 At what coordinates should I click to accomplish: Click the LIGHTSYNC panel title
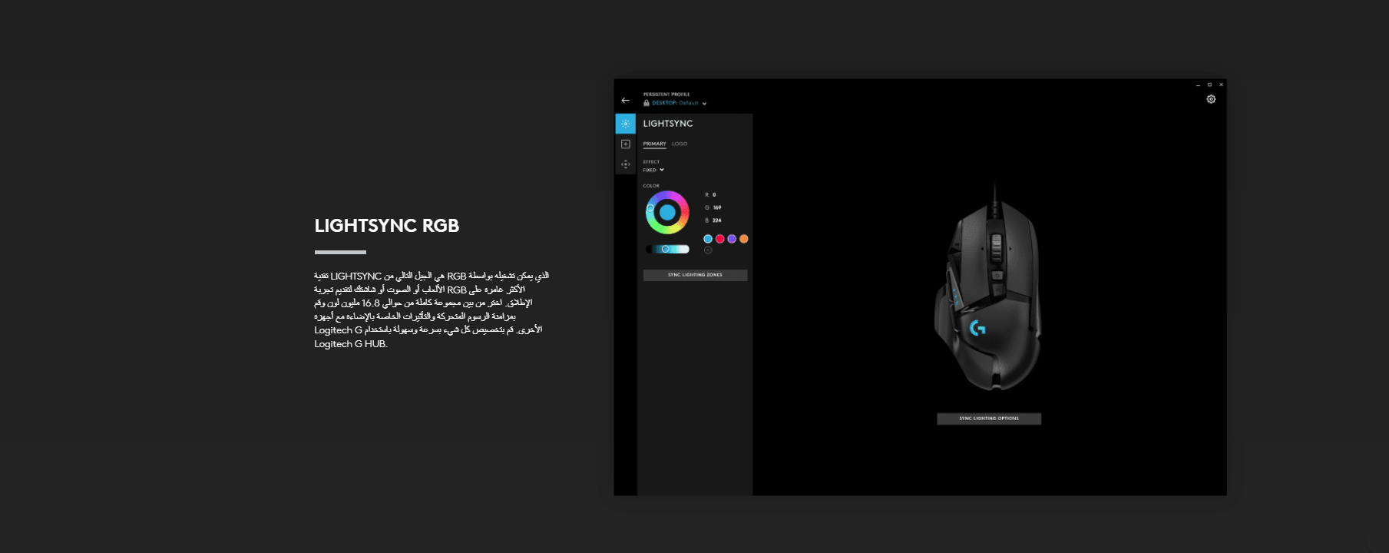pos(668,124)
